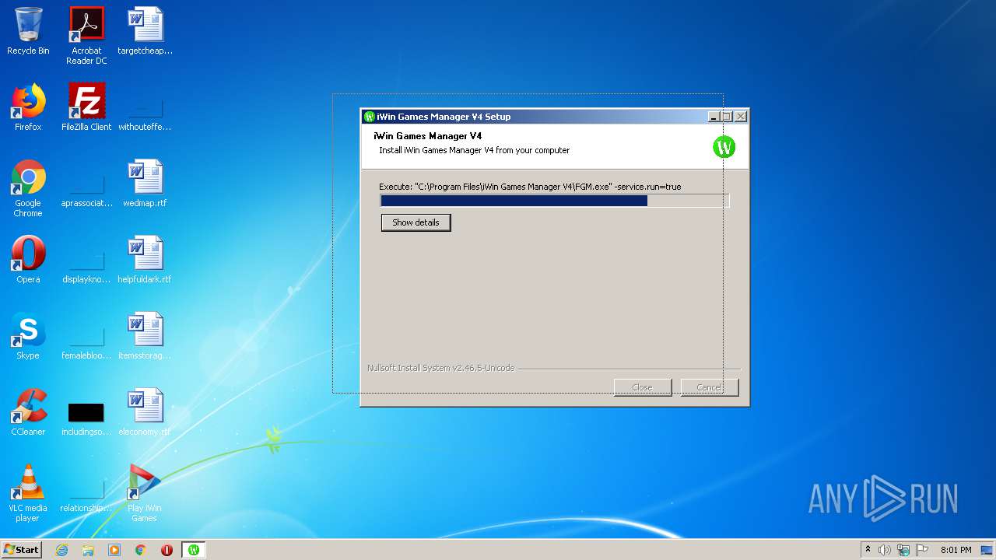The width and height of the screenshot is (996, 560).
Task: Open FileZilla Client shortcut
Action: 86,108
